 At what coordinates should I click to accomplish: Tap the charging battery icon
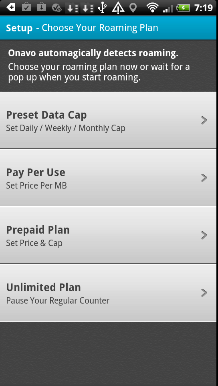(184, 8)
